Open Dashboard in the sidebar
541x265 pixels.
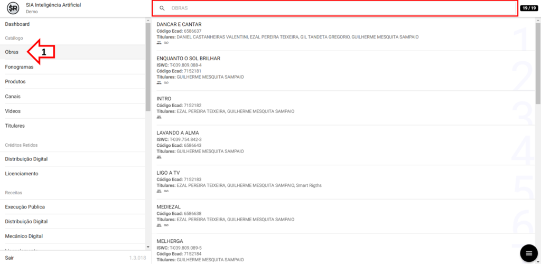[17, 24]
